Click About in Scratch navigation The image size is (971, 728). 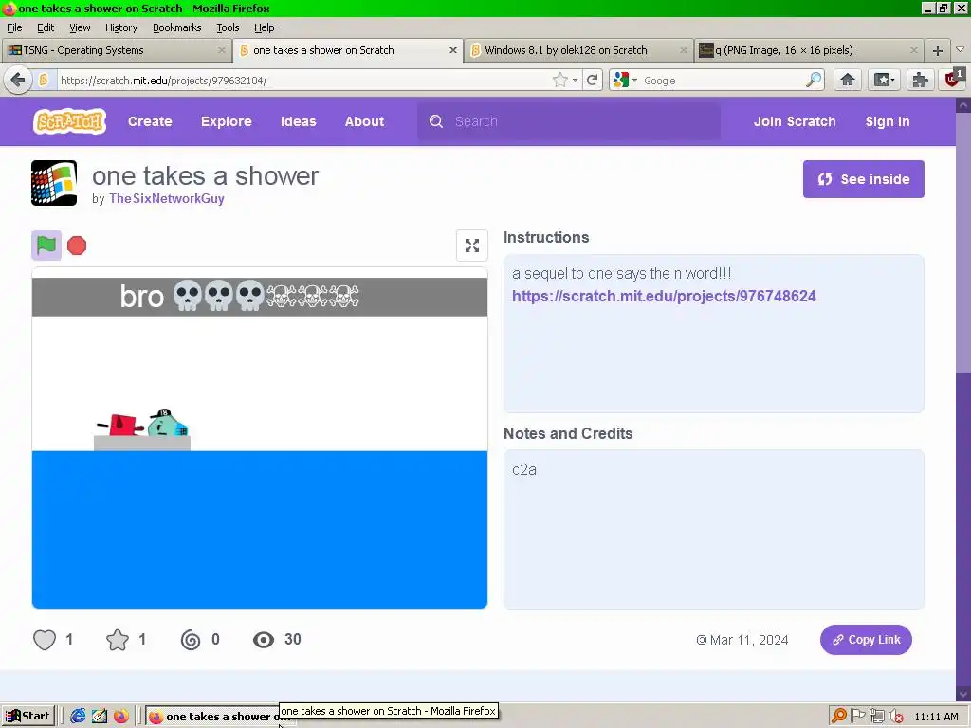pyautogui.click(x=364, y=121)
